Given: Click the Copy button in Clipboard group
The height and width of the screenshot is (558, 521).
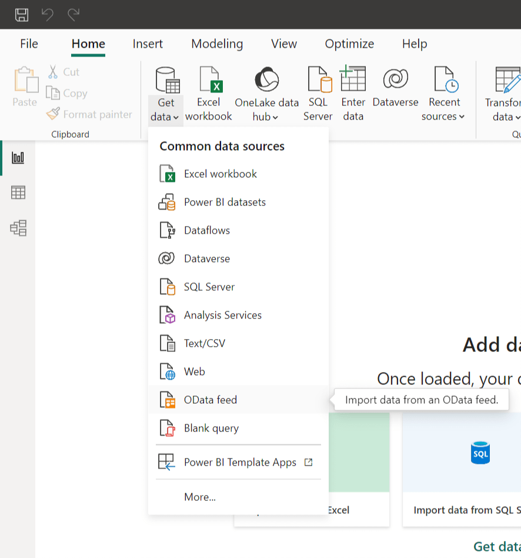Looking at the screenshot, I should click(67, 93).
